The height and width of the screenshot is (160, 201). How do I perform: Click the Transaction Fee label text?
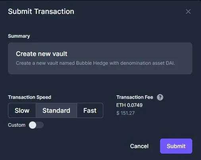(x=135, y=97)
